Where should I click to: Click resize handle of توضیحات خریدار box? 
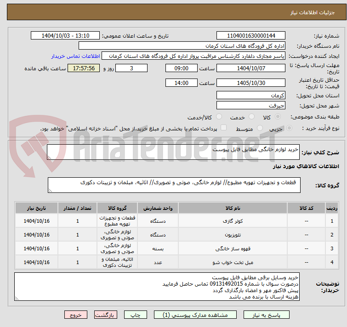pyautogui.click(x=17, y=299)
